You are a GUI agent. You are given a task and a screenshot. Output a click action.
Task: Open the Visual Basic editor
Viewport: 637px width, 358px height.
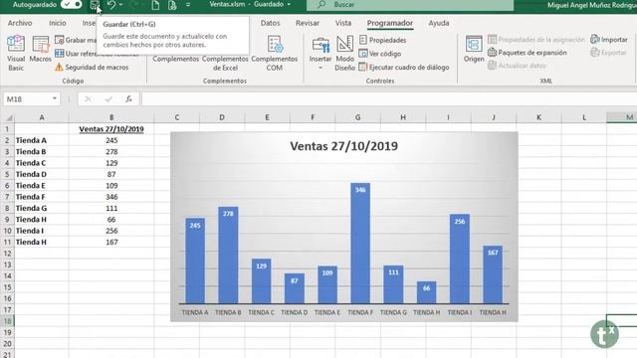click(16, 53)
